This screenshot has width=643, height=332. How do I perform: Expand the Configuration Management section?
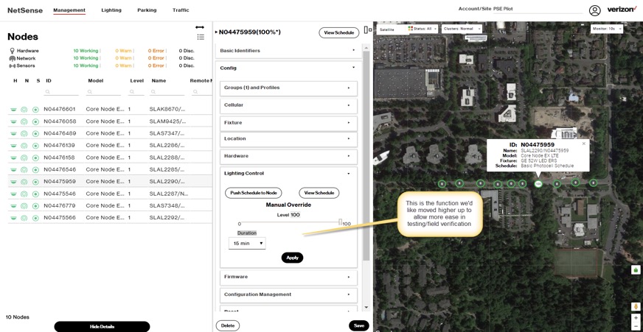tap(289, 294)
